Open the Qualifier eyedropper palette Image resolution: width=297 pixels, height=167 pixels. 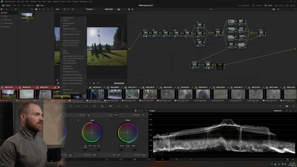coord(70,106)
